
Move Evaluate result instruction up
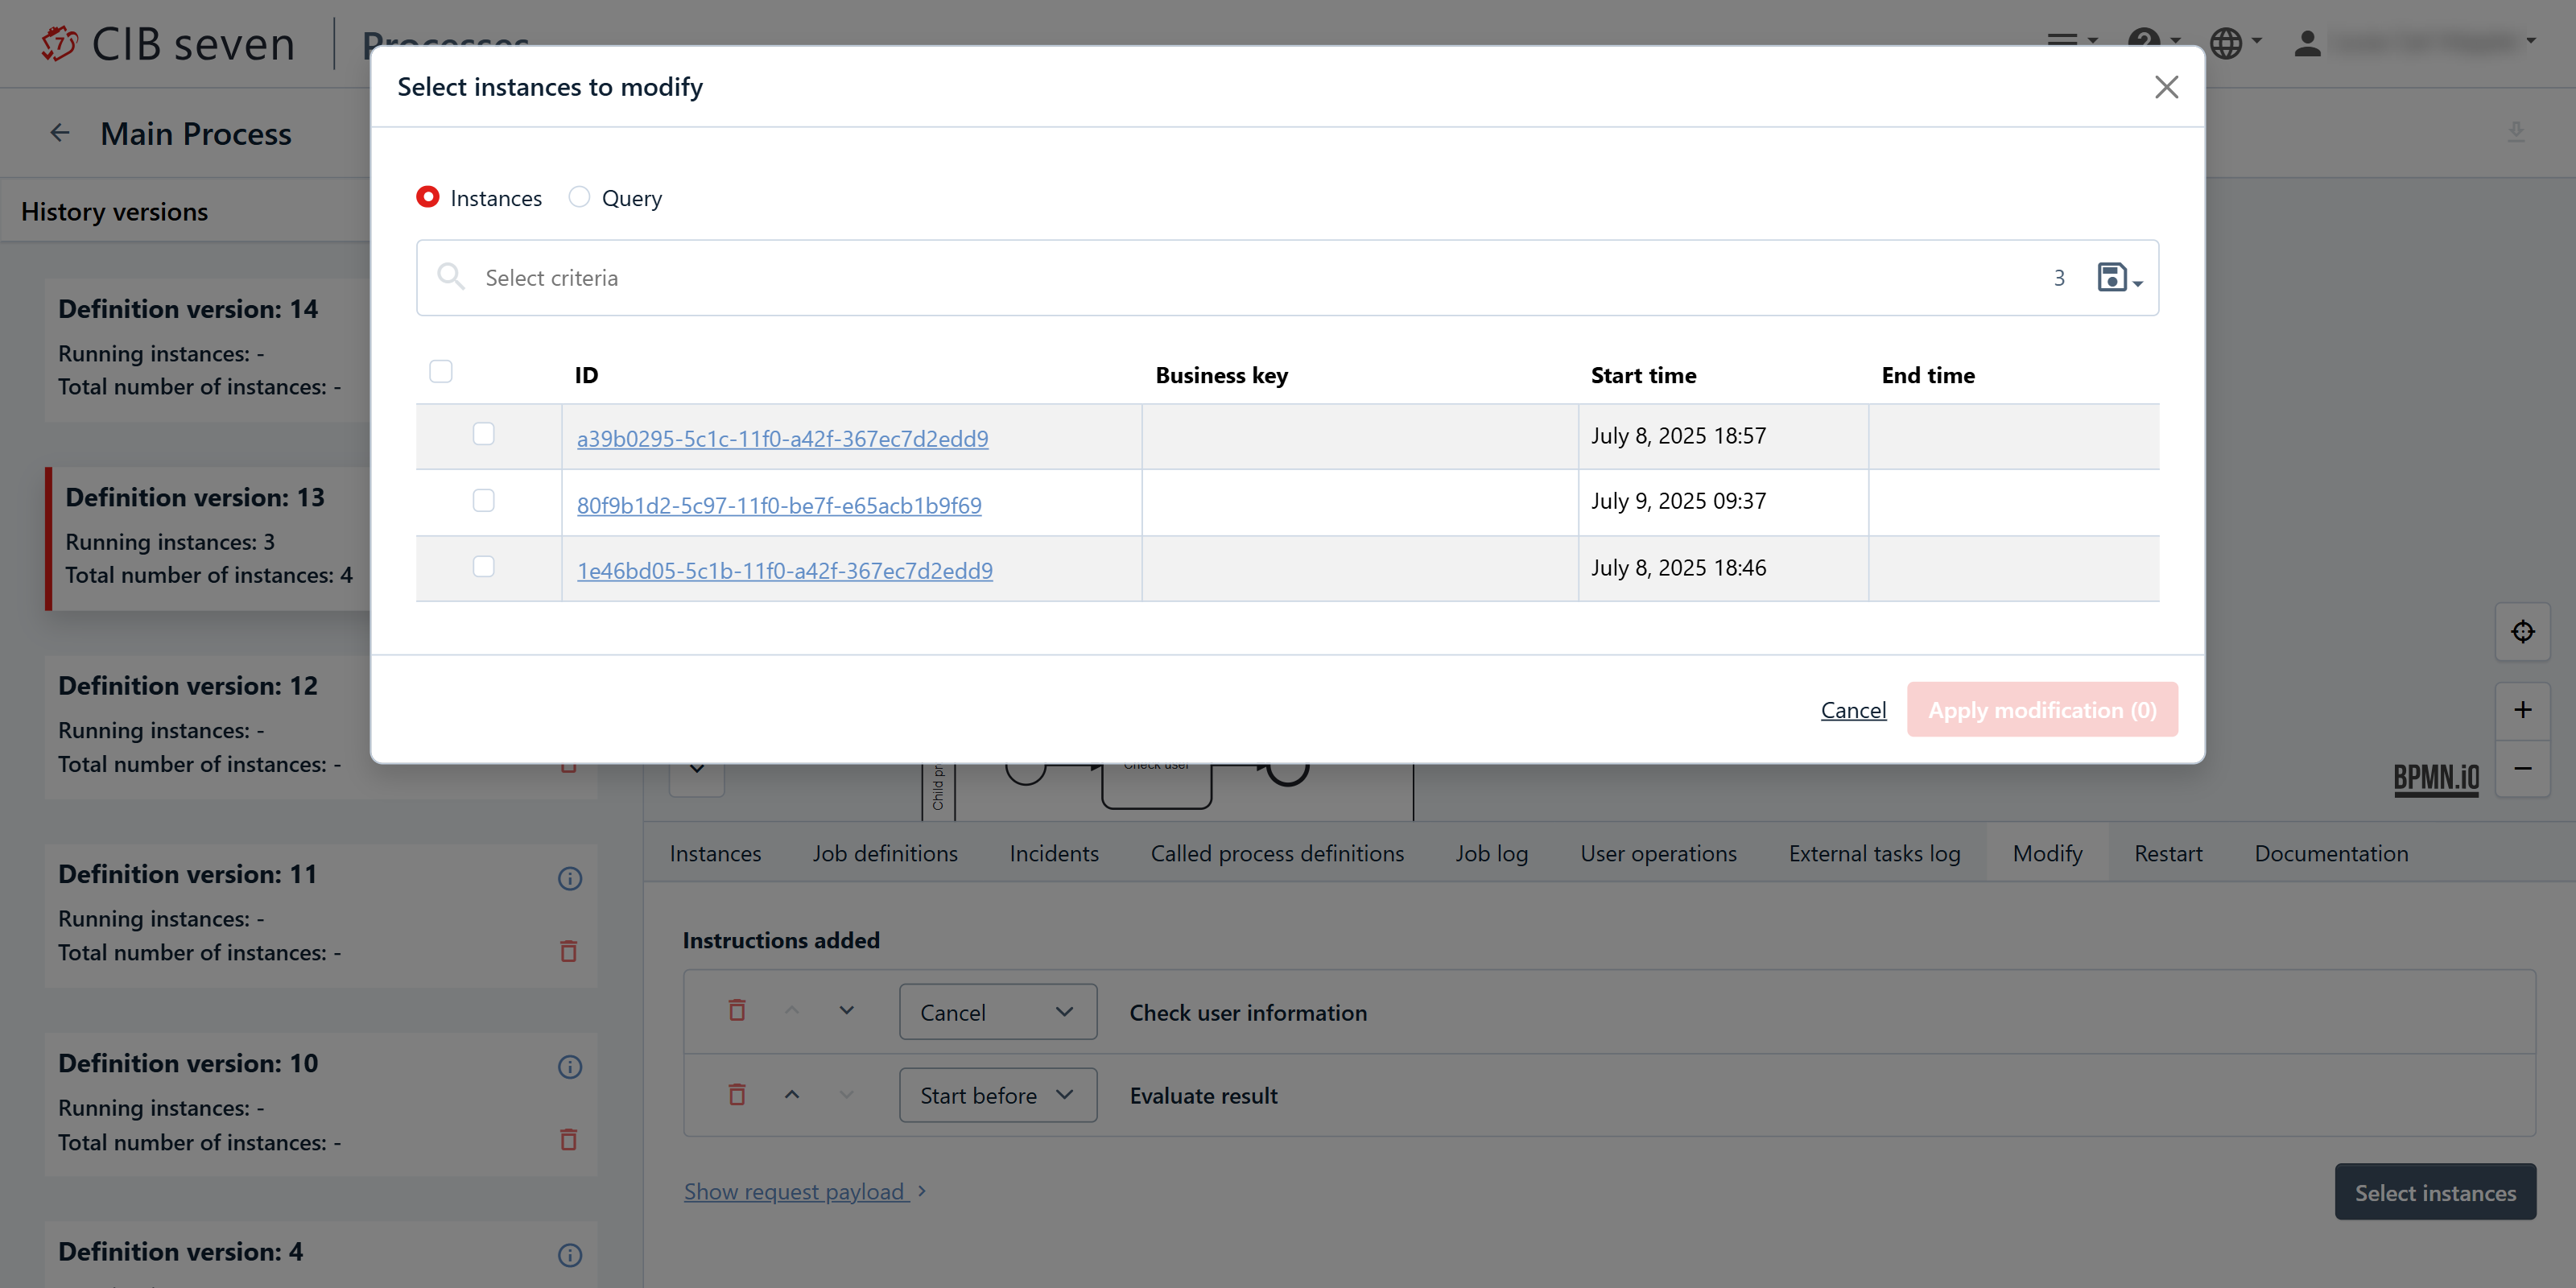(x=792, y=1094)
